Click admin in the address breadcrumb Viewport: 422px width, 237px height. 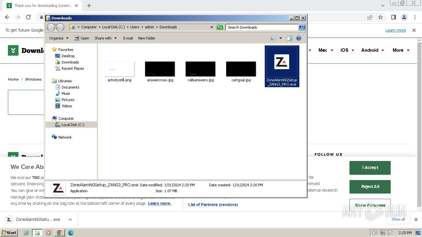pyautogui.click(x=149, y=27)
